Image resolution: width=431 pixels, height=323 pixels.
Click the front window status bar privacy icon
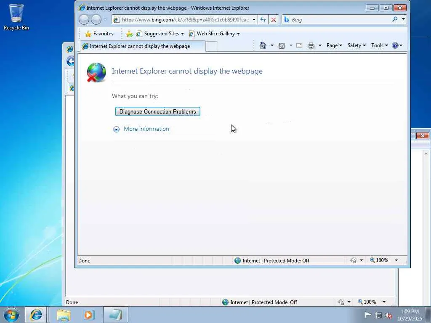click(354, 260)
